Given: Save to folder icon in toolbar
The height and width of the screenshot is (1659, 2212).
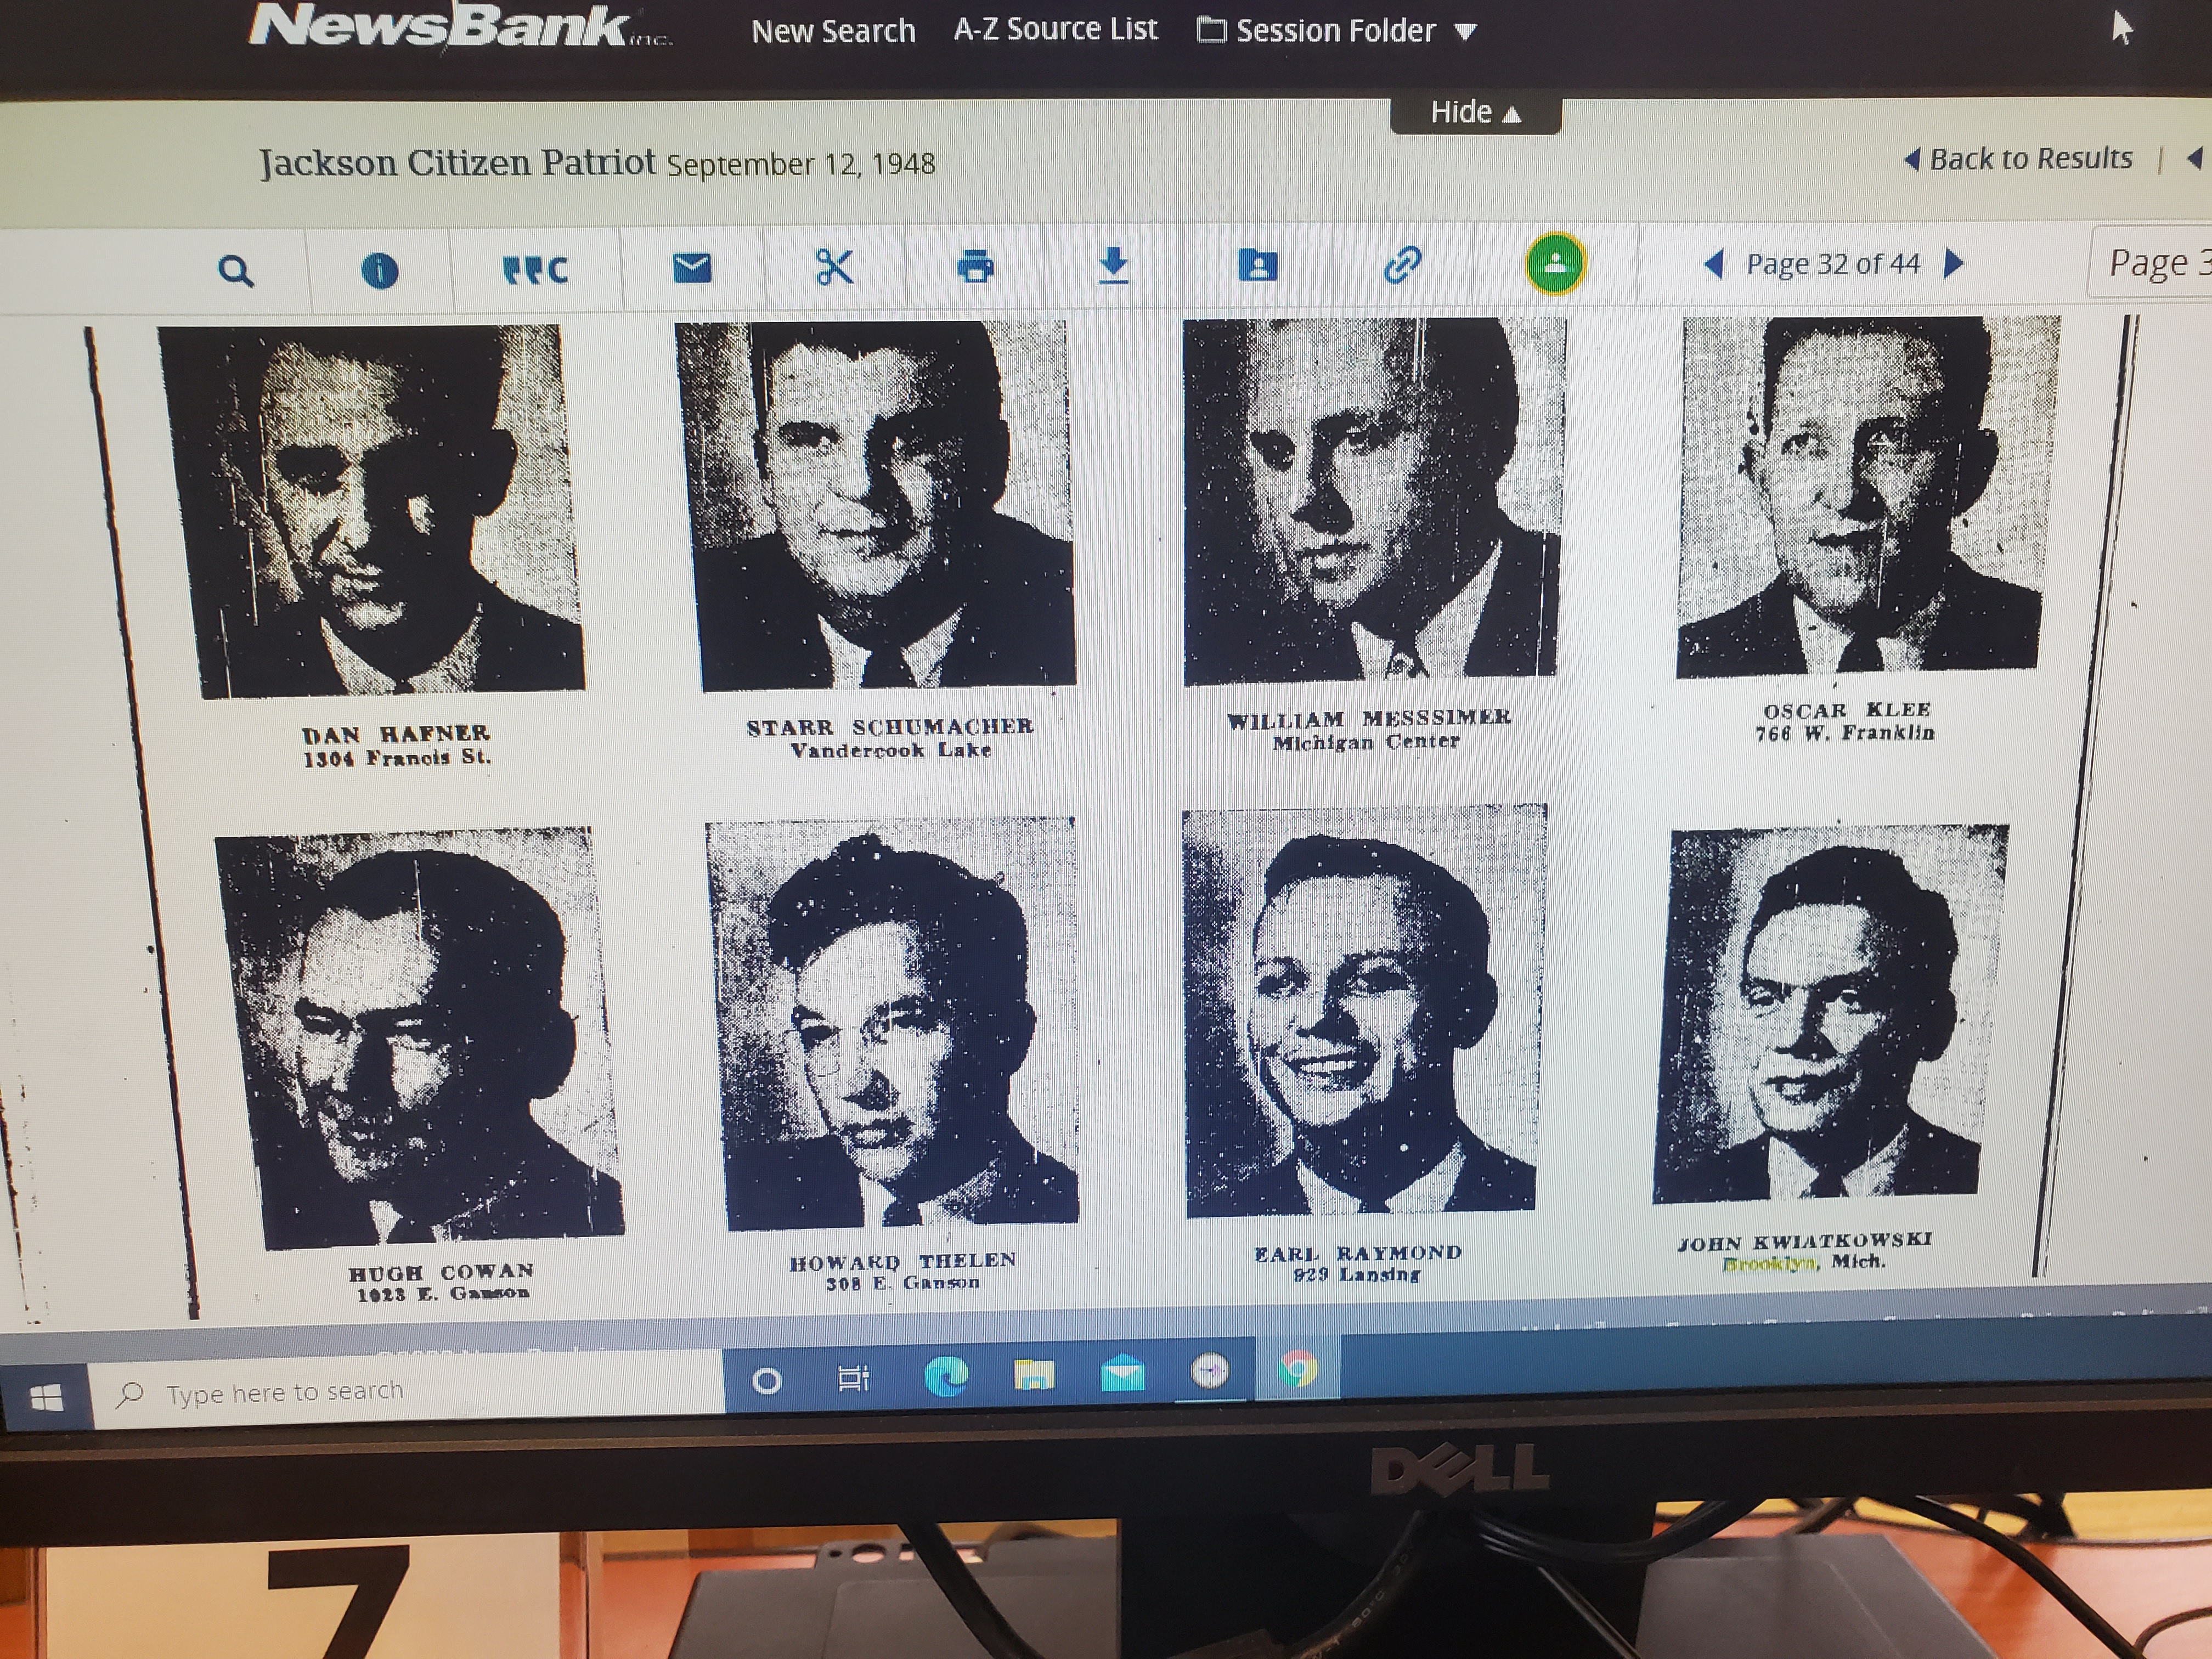Looking at the screenshot, I should coord(1257,265).
